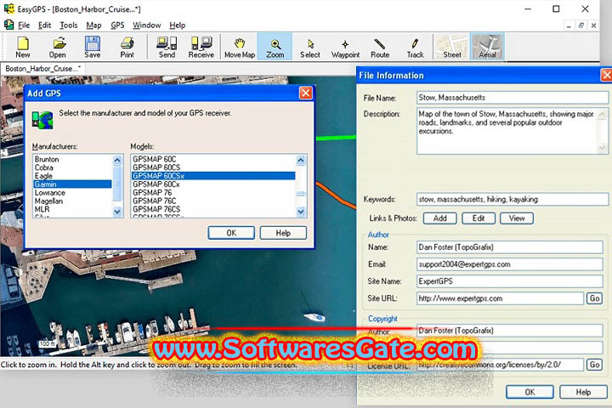The width and height of the screenshot is (612, 408).
Task: Open the Window menu
Action: pyautogui.click(x=147, y=25)
